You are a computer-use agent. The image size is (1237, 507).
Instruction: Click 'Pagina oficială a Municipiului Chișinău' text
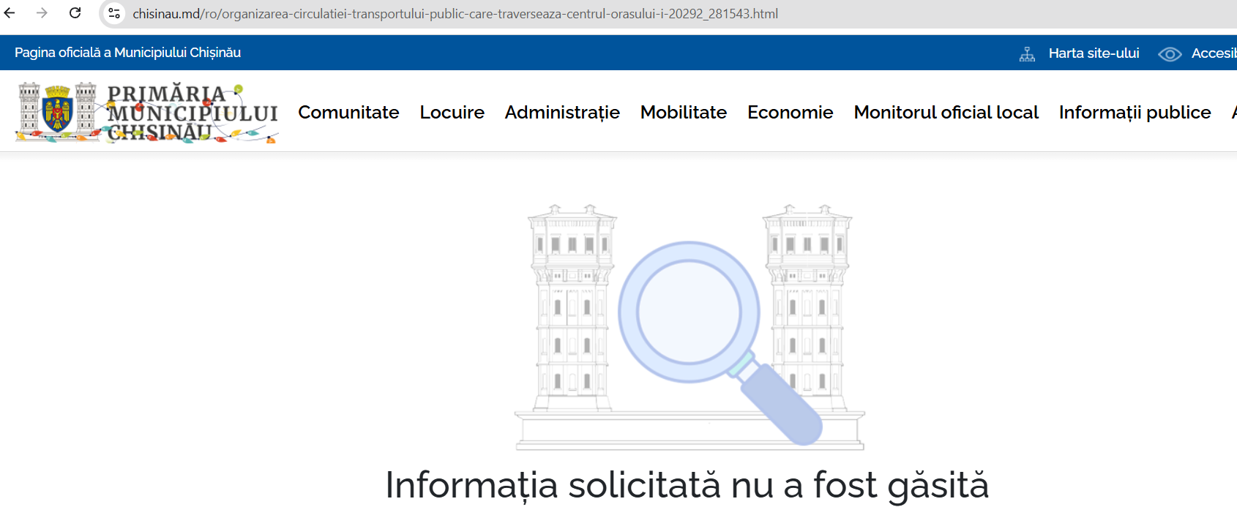[x=127, y=53]
